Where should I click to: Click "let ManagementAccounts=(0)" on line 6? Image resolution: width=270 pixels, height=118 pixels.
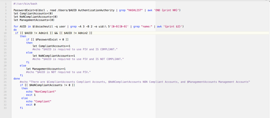34,20
